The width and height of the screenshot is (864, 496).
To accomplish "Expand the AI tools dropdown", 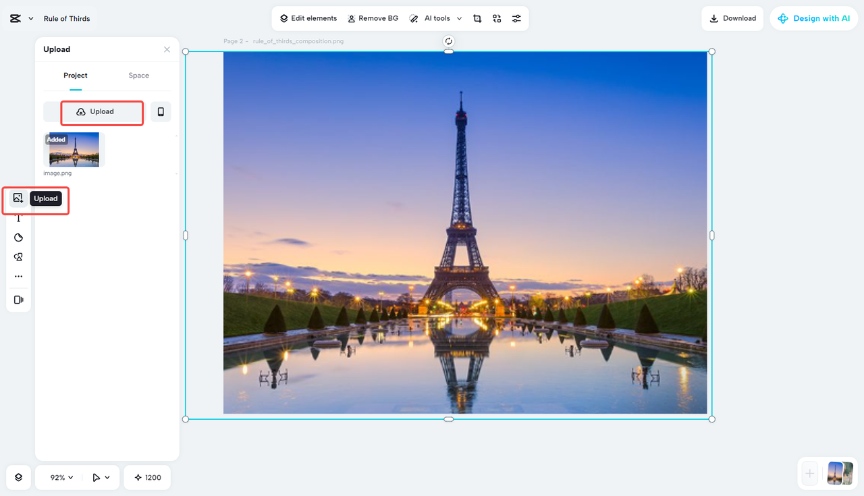I will click(459, 18).
